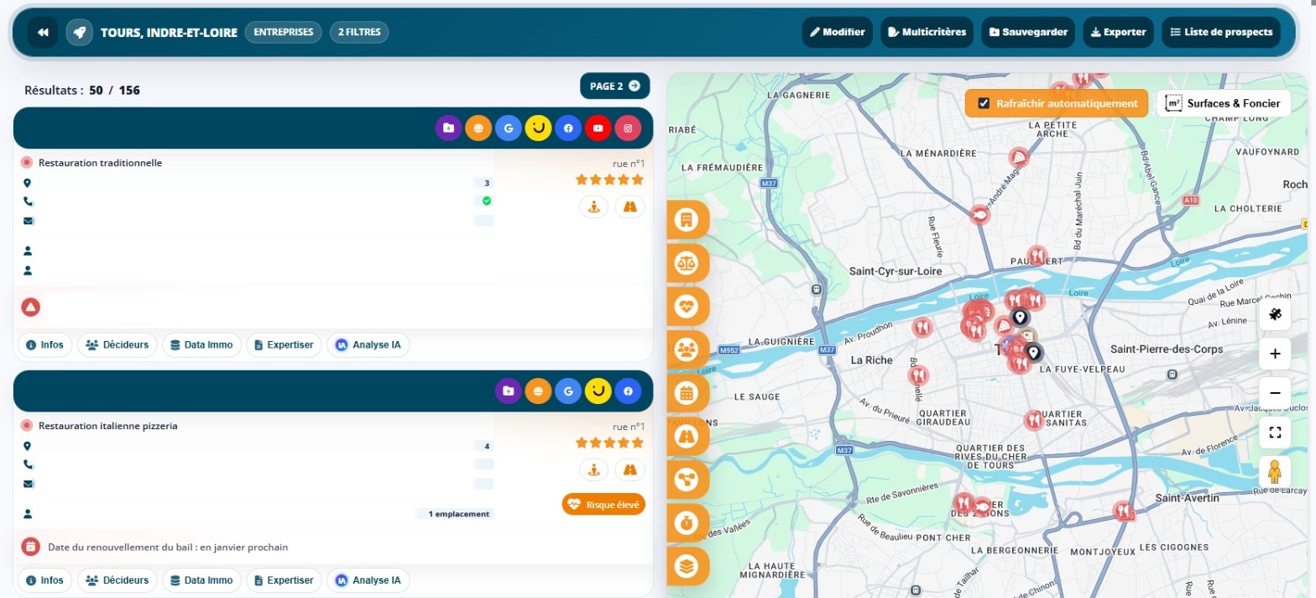Select the building icon in map sidebar
1316x598 pixels.
687,220
